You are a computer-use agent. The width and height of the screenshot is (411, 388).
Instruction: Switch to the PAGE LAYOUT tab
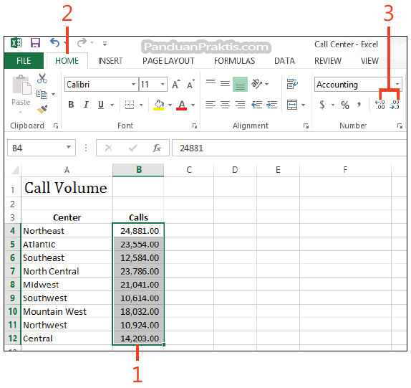coord(168,61)
